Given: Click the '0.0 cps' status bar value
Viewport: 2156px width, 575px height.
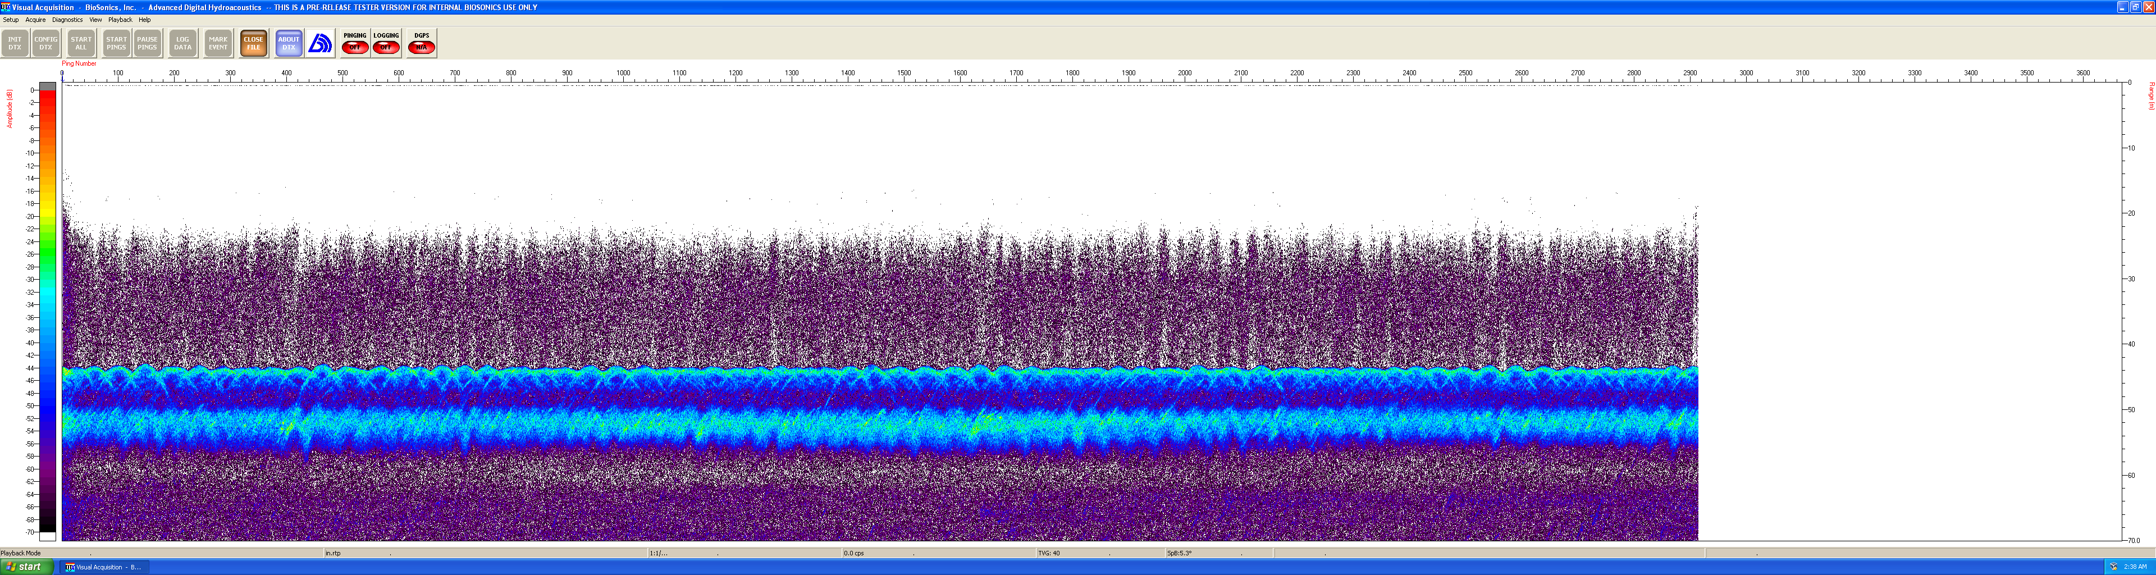Looking at the screenshot, I should [x=853, y=553].
